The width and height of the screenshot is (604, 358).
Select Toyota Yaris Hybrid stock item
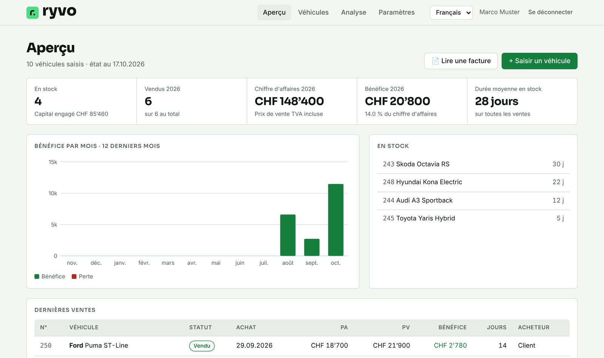coord(473,219)
